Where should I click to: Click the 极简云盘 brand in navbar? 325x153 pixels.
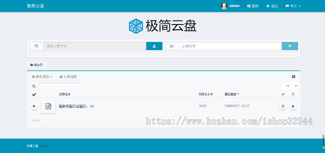pyautogui.click(x=35, y=6)
